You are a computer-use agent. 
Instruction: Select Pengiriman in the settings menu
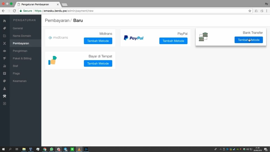click(x=20, y=51)
